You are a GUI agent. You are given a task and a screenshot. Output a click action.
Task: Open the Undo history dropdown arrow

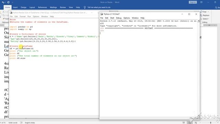tap(5, 2)
